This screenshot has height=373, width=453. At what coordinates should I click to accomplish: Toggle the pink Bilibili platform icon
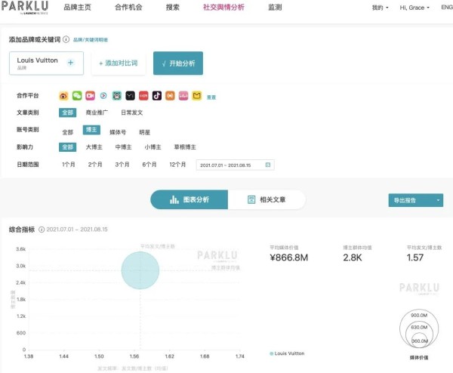[183, 96]
